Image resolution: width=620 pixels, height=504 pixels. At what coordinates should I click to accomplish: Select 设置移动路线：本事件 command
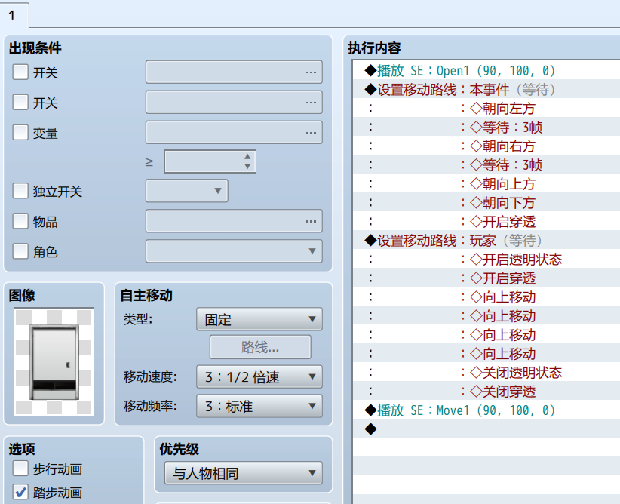coord(486,90)
